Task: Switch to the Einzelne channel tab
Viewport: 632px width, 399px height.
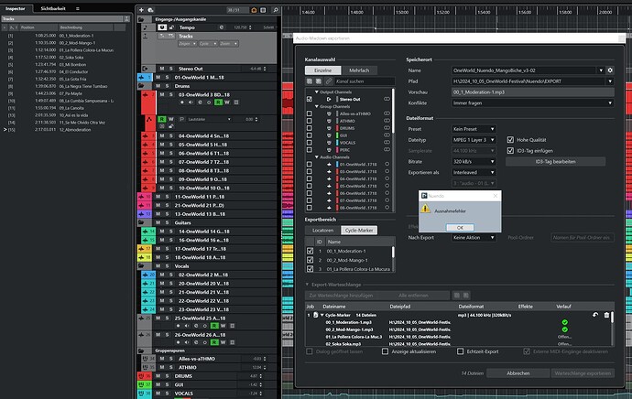Action: point(322,70)
